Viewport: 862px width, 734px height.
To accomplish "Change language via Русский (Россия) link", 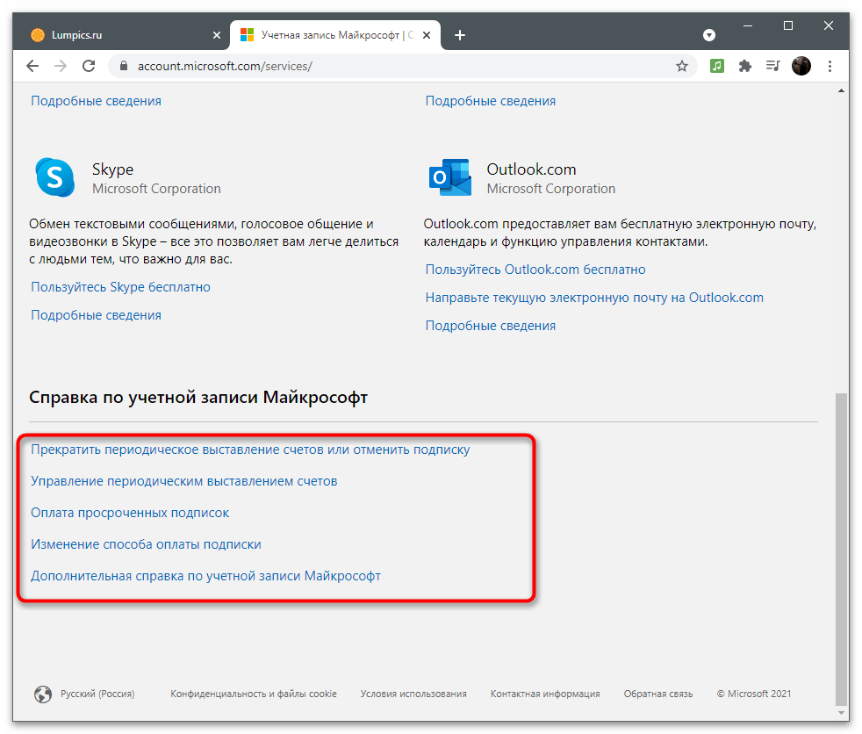I will pos(97,694).
